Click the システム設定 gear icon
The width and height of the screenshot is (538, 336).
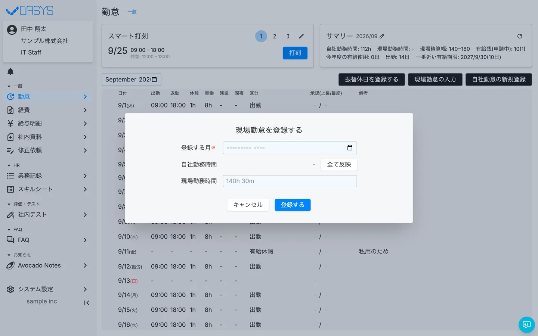[10, 289]
